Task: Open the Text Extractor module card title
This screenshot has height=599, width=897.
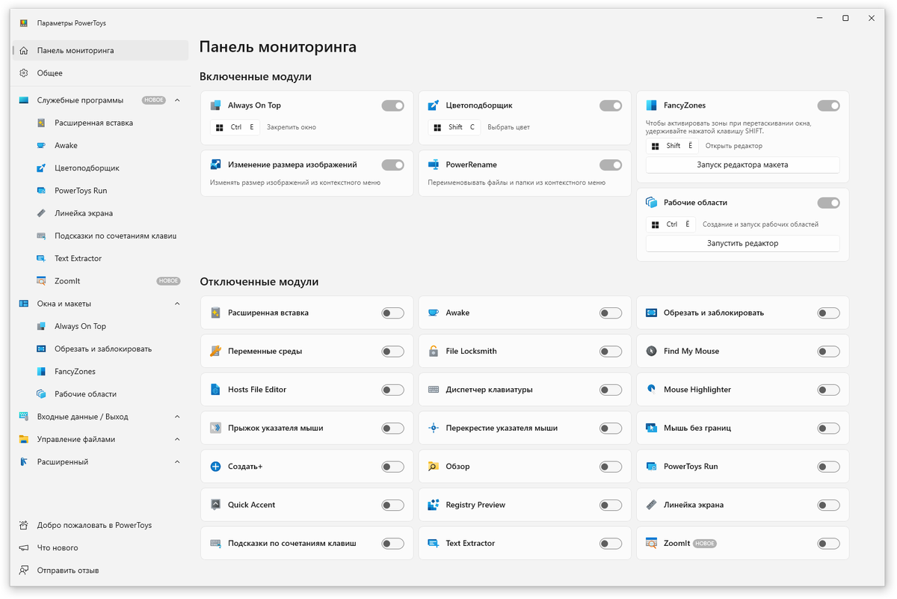Action: 470,544
